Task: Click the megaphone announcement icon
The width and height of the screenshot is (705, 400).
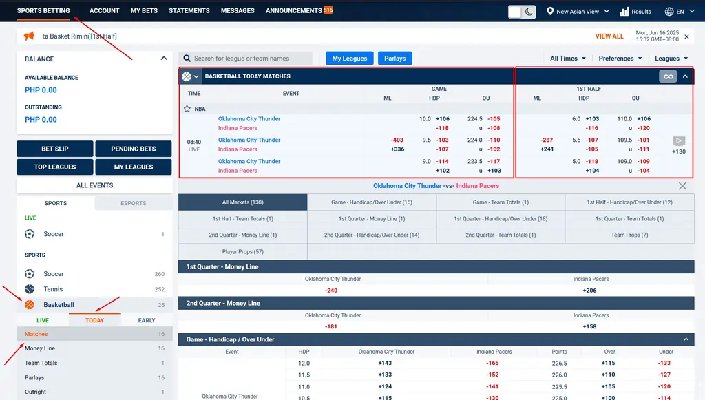Action: (x=29, y=36)
